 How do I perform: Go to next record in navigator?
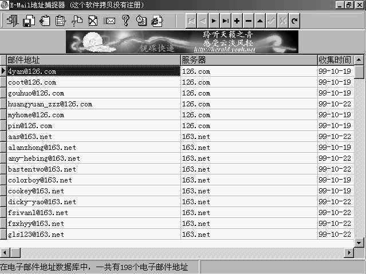point(214,21)
